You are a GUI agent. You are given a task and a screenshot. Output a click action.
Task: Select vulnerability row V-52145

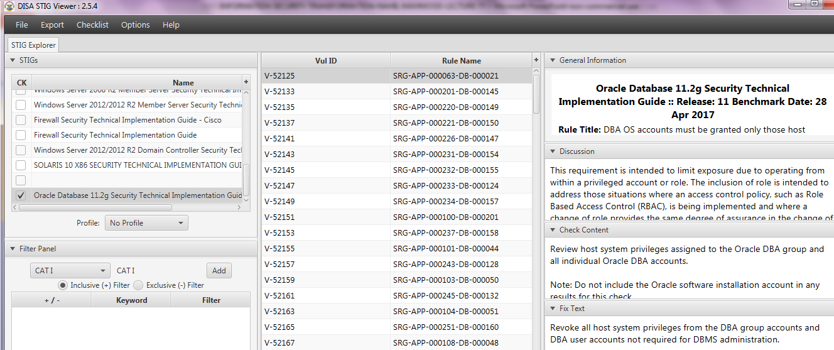tap(397, 170)
